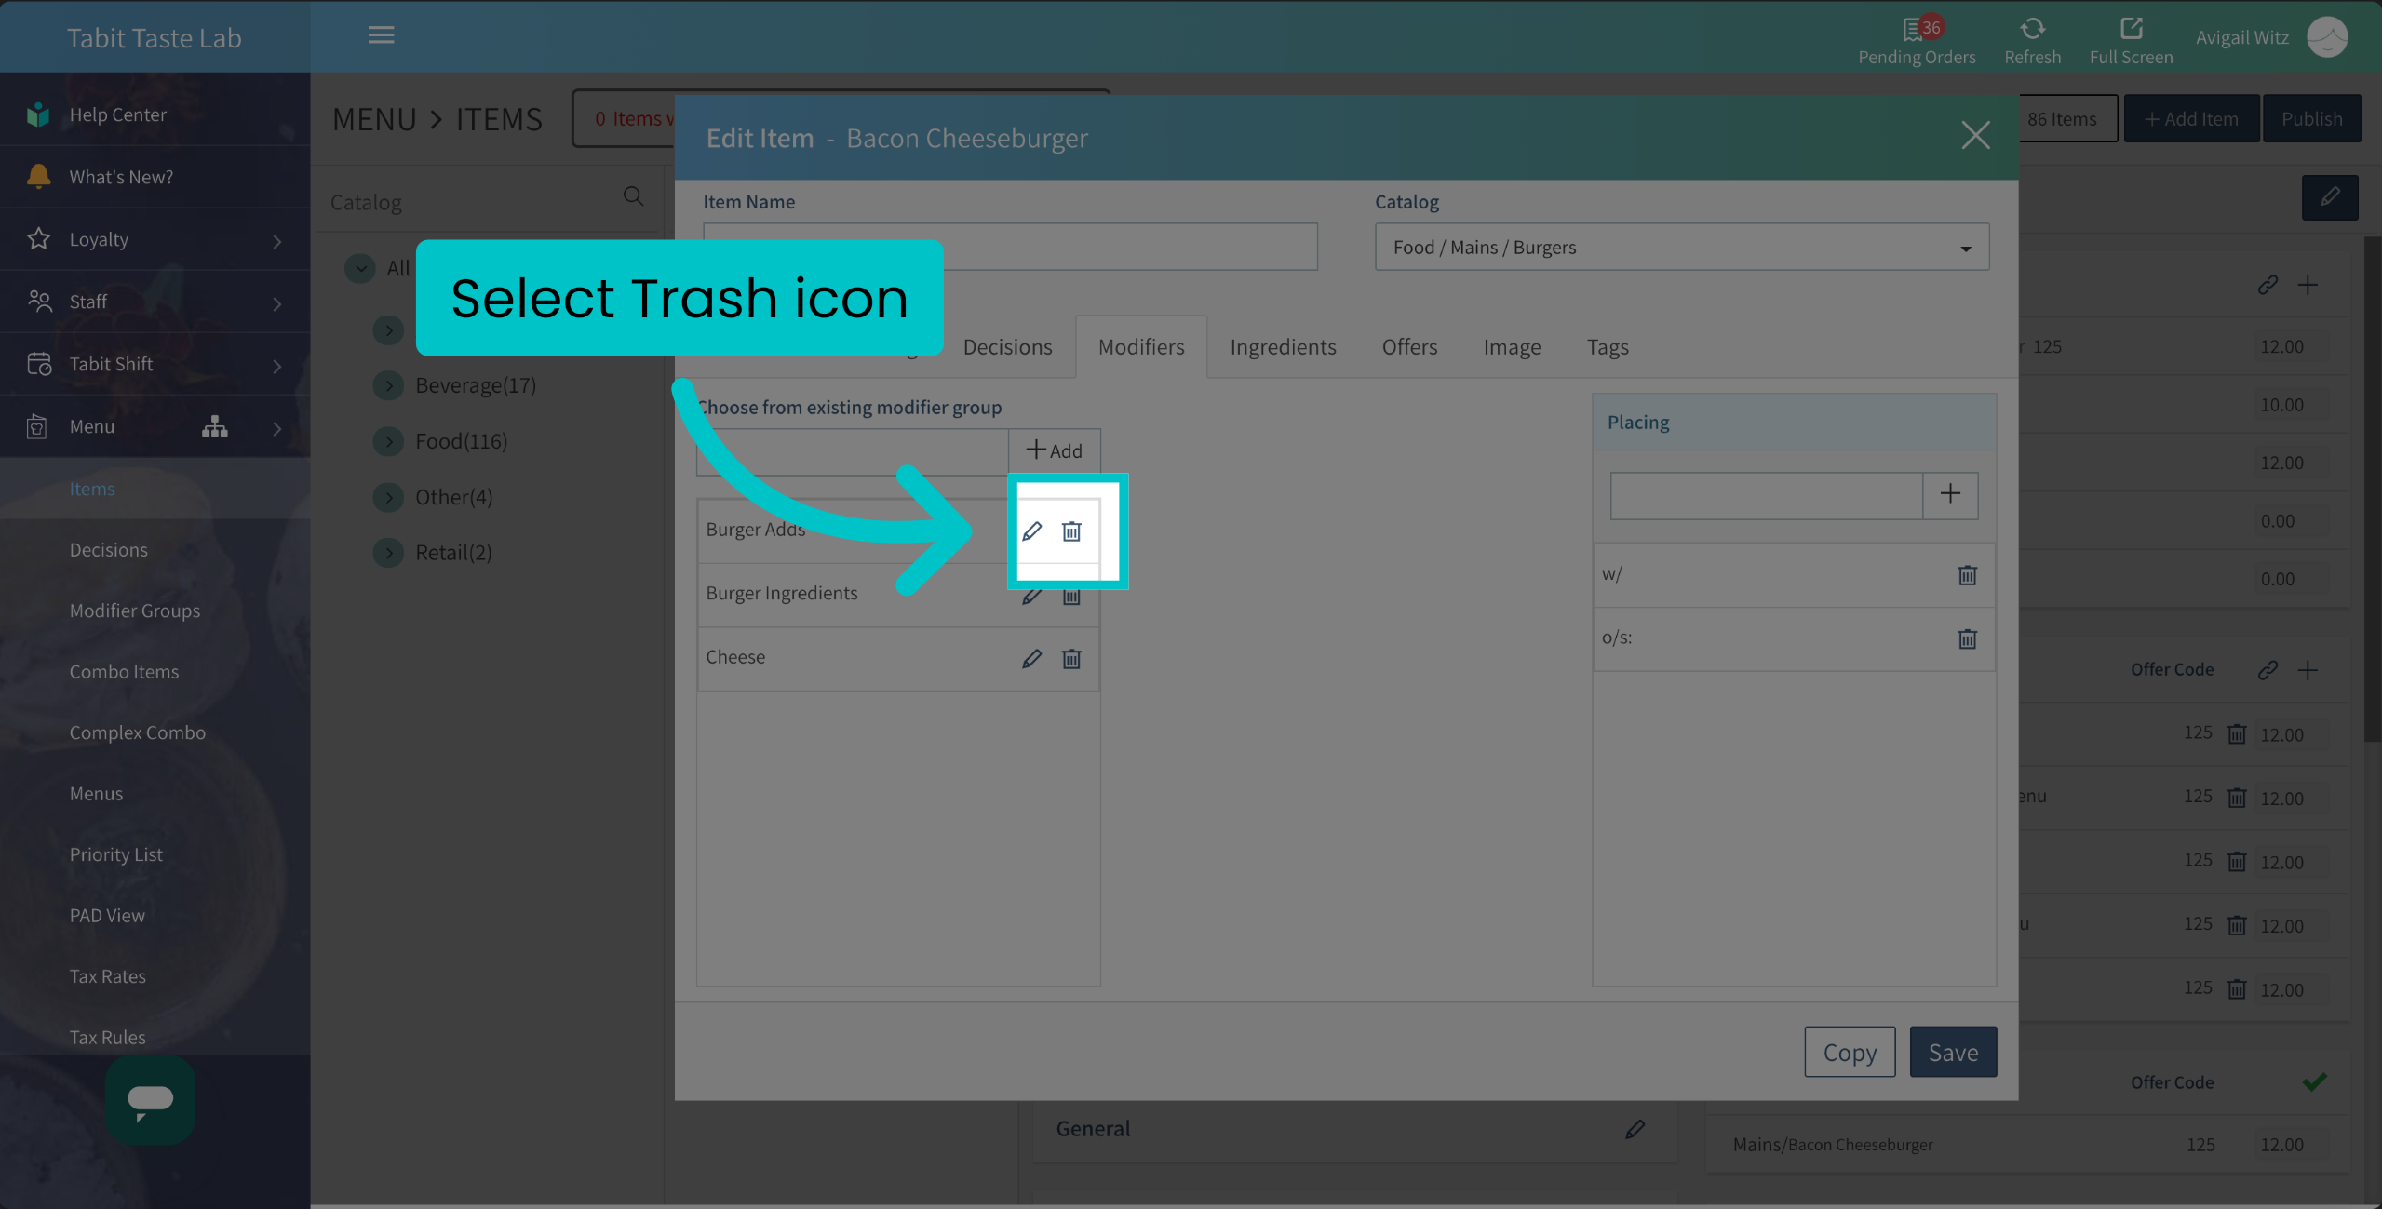Switch to the Decisions tab
Screen dimensions: 2382x1209
[x=1007, y=347]
